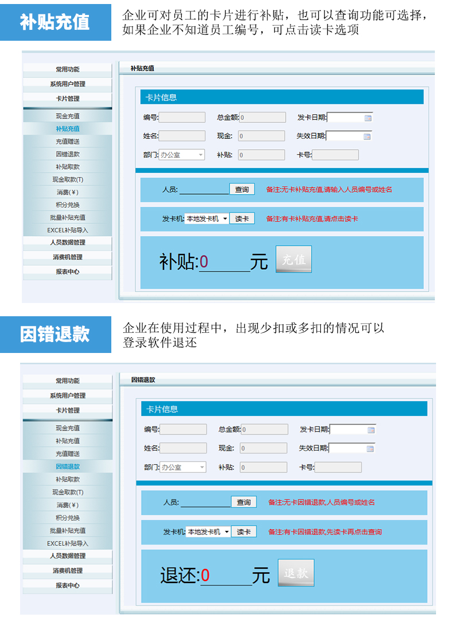The width and height of the screenshot is (459, 621).
Task: Click 读卡 button in 因错退款 form
Action: click(x=244, y=532)
